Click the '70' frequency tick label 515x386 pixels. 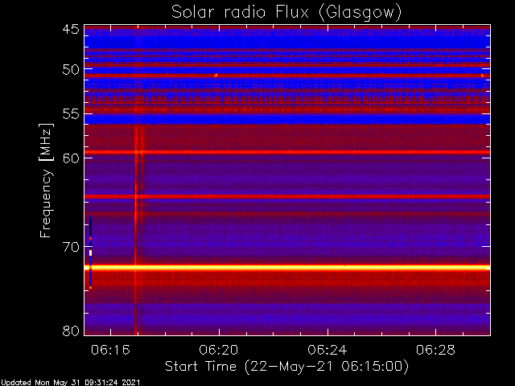tap(71, 247)
